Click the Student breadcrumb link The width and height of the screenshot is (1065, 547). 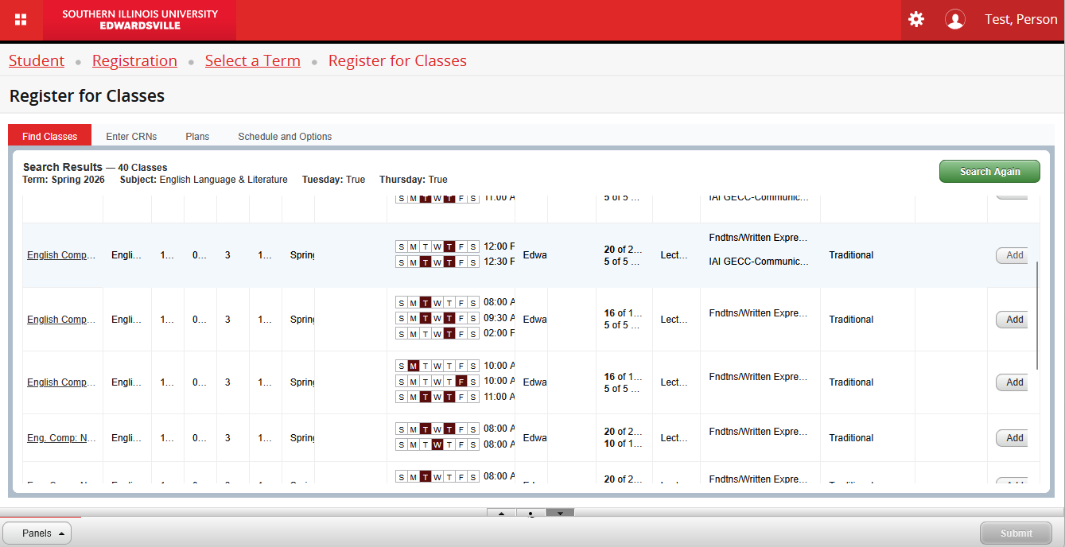coord(37,61)
